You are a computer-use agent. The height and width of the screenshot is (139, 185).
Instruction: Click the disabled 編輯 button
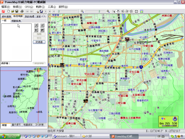pos(39,34)
